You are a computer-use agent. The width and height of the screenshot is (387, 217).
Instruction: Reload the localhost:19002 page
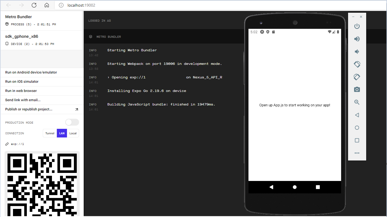coord(34,5)
